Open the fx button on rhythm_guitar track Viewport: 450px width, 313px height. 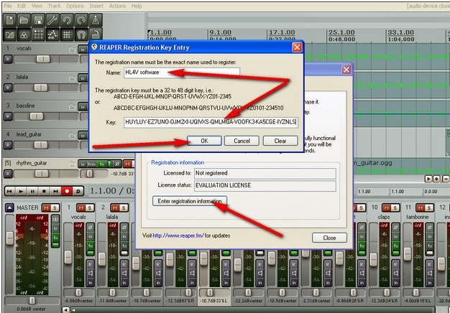(x=101, y=164)
